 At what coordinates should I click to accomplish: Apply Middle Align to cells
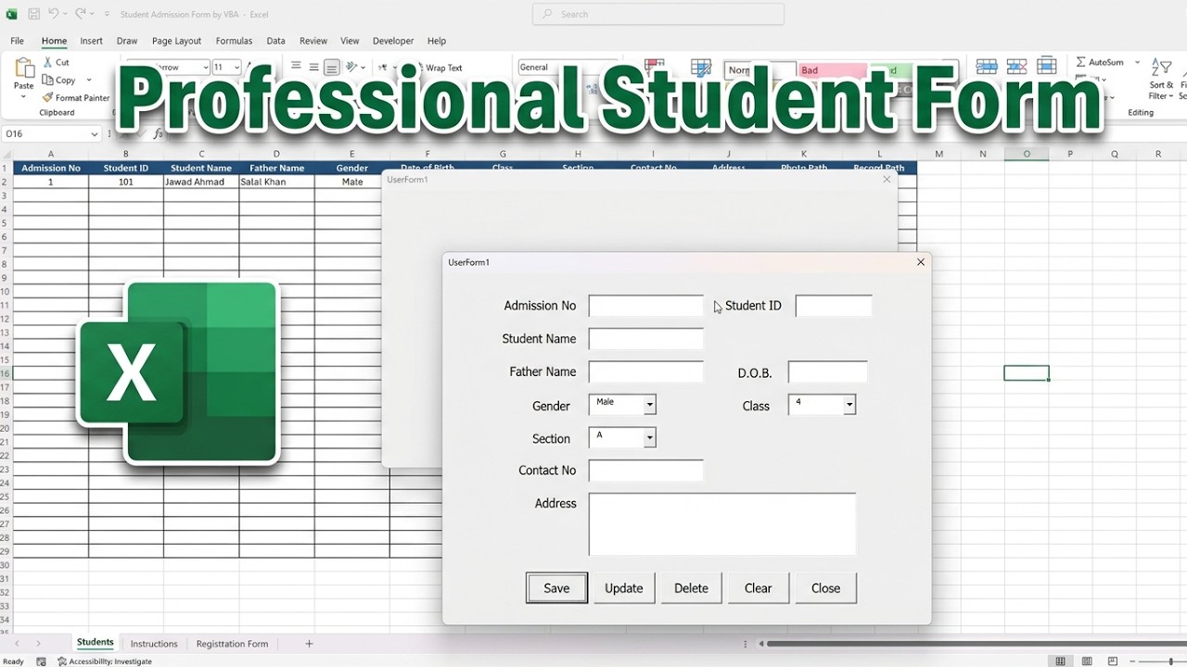pyautogui.click(x=313, y=67)
